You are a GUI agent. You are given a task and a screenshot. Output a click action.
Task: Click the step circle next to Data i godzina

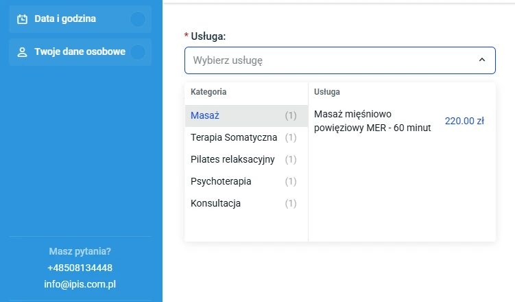(138, 19)
